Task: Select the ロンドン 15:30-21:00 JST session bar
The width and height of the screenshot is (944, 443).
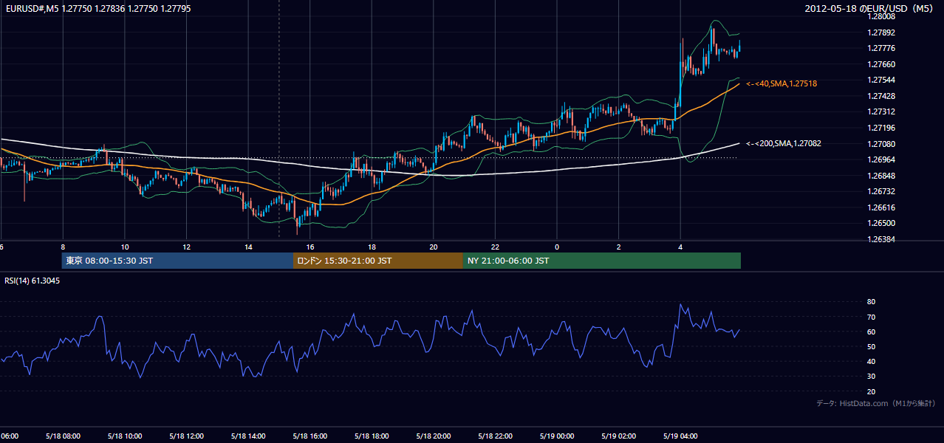Action: tap(378, 261)
